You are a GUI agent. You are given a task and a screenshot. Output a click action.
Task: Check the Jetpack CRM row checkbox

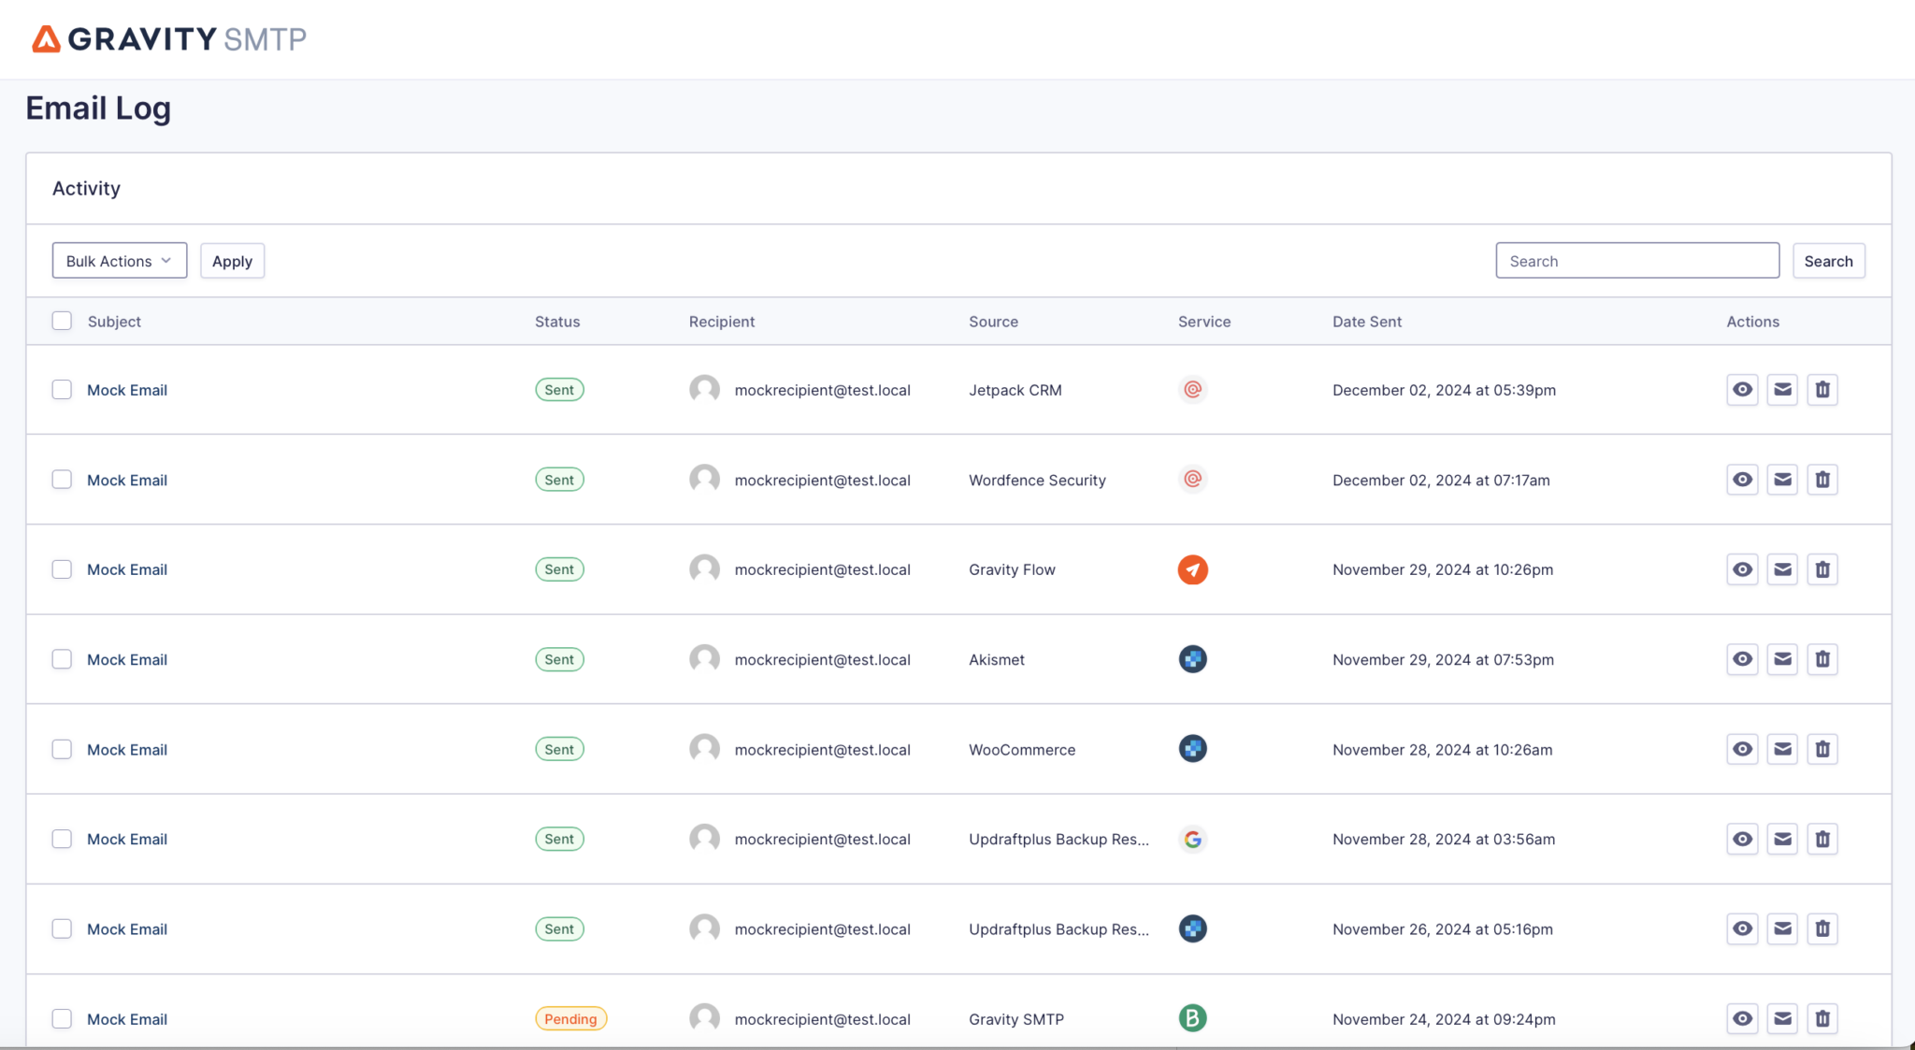[x=62, y=390]
